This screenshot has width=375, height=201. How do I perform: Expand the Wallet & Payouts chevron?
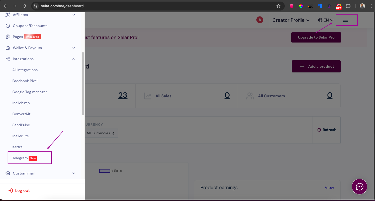point(74,48)
